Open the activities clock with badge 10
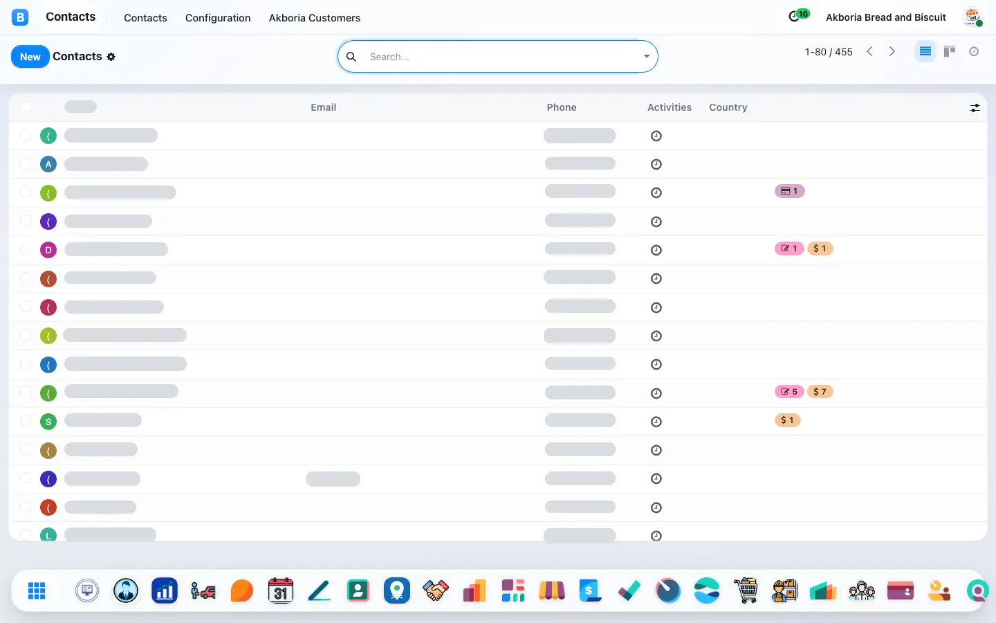This screenshot has height=623, width=996. click(799, 16)
